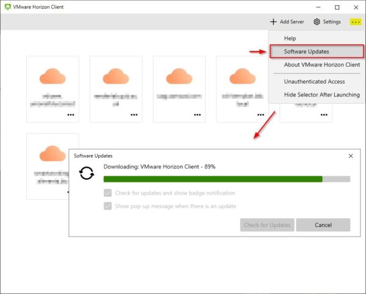Close the Software Updates dialog
The width and height of the screenshot is (366, 294).
(x=351, y=156)
